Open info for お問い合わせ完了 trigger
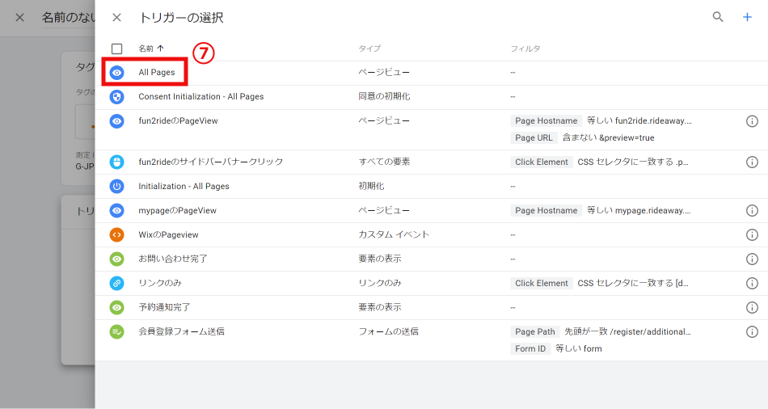Viewport: 768px width, 409px height. click(752, 259)
